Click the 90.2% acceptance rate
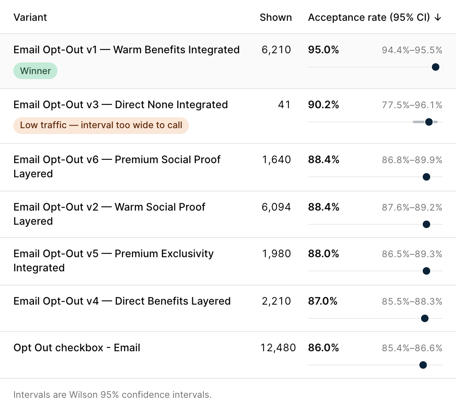 (323, 105)
